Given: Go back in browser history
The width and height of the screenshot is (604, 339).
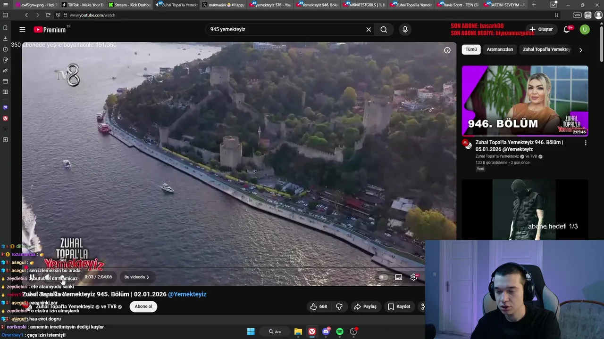Looking at the screenshot, I should pyautogui.click(x=26, y=15).
